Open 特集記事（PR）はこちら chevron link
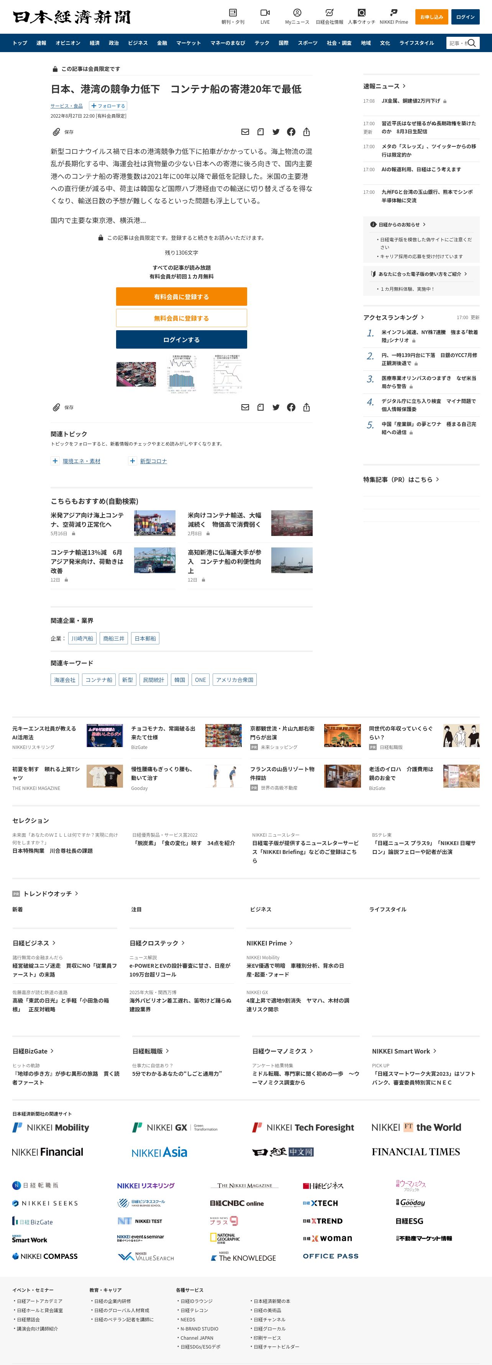The width and height of the screenshot is (492, 1365). coord(437,479)
